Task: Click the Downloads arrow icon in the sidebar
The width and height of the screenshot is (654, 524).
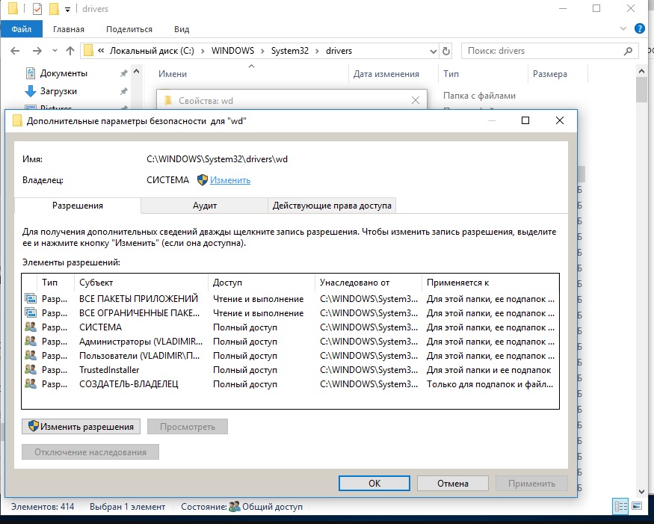Action: [x=31, y=91]
